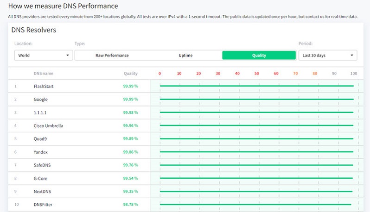Click the Google resolver row
Image resolution: width=370 pixels, height=212 pixels.
coord(41,100)
